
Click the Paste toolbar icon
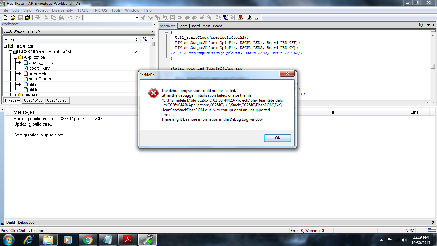[61, 18]
